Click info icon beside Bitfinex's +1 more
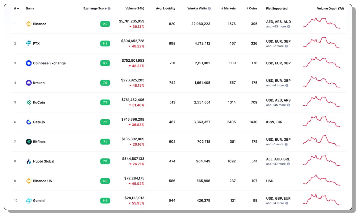356x214 pixels. 286,144
